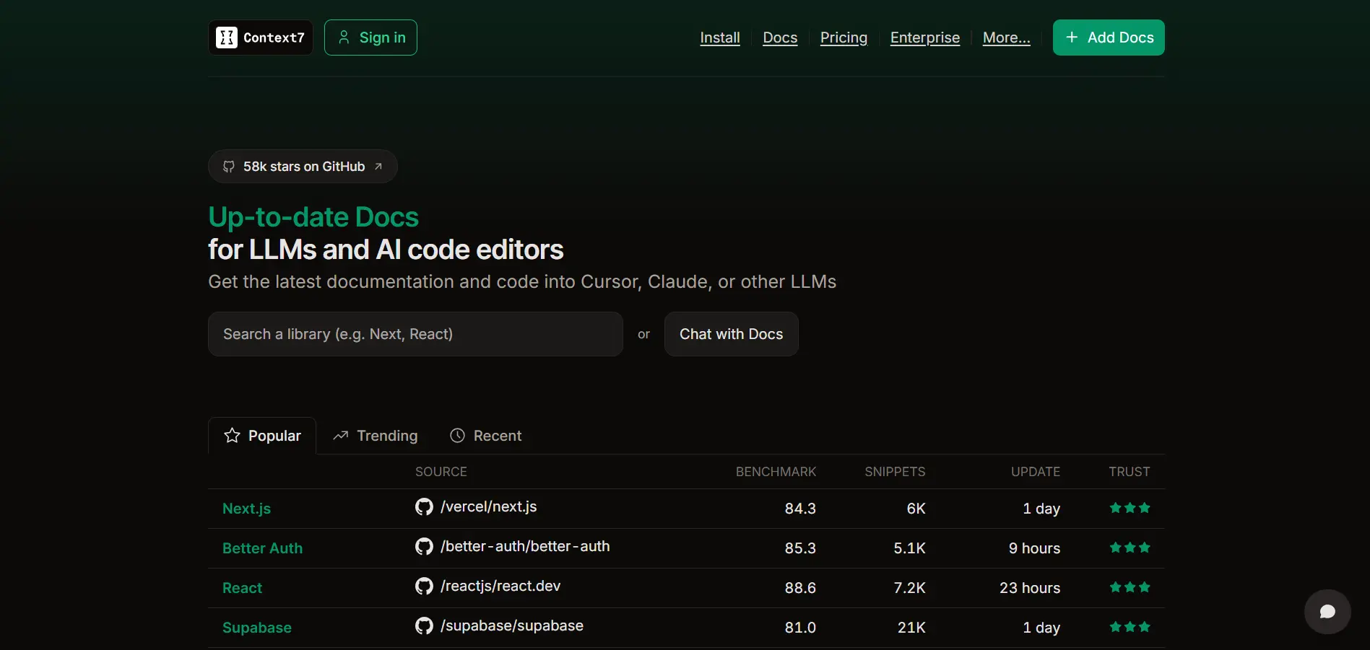Screen dimensions: 1370x650
Task: Click the clock icon on the Recent tab
Action: point(457,435)
